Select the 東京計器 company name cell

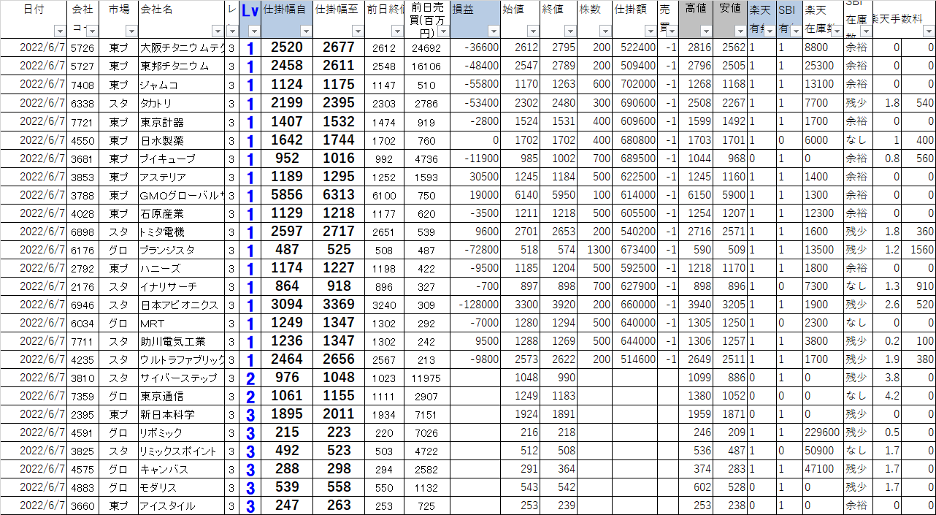point(182,122)
